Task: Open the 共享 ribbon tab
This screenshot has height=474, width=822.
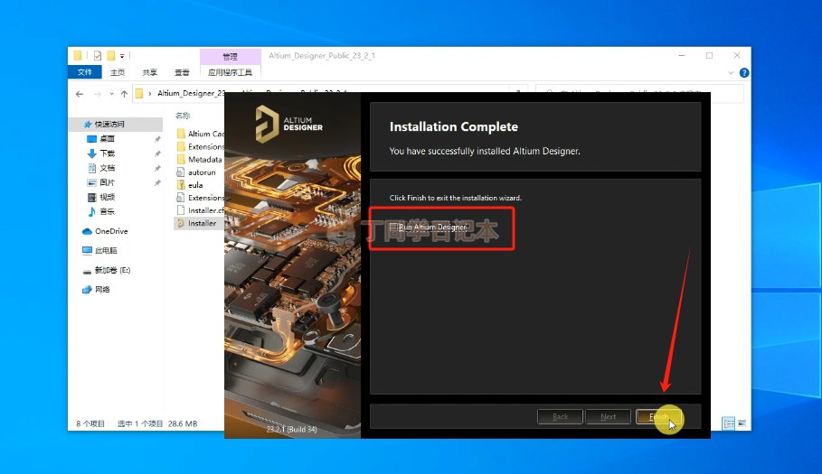Action: click(x=150, y=72)
